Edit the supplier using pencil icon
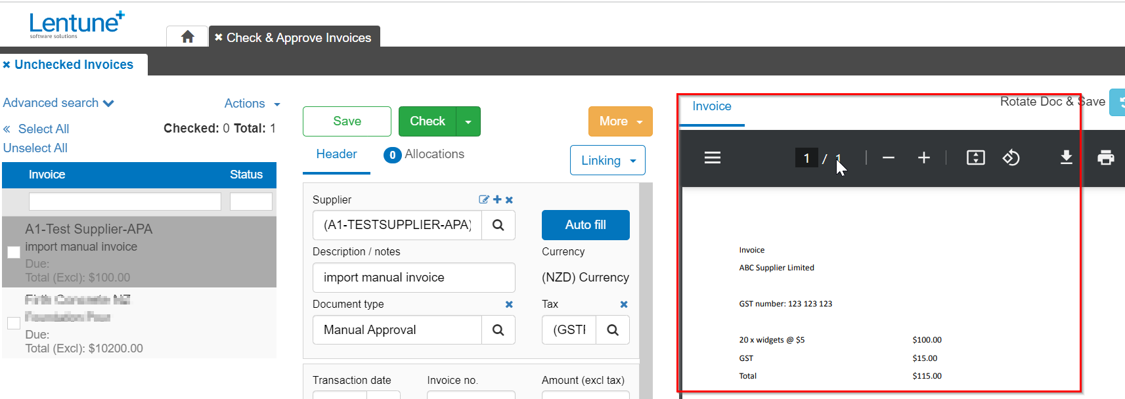This screenshot has width=1125, height=399. coord(484,199)
